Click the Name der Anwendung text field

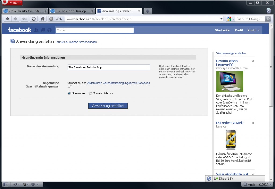tap(109, 67)
